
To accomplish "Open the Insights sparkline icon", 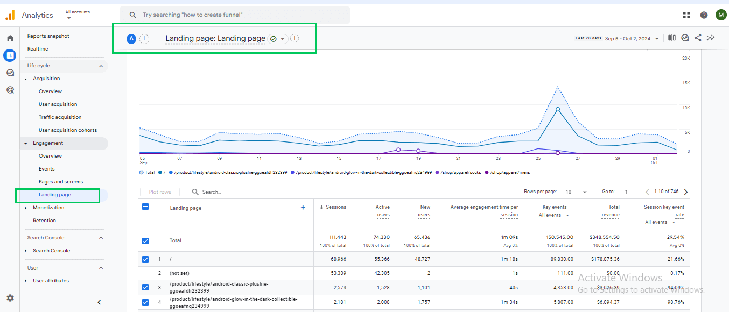I will [x=711, y=38].
